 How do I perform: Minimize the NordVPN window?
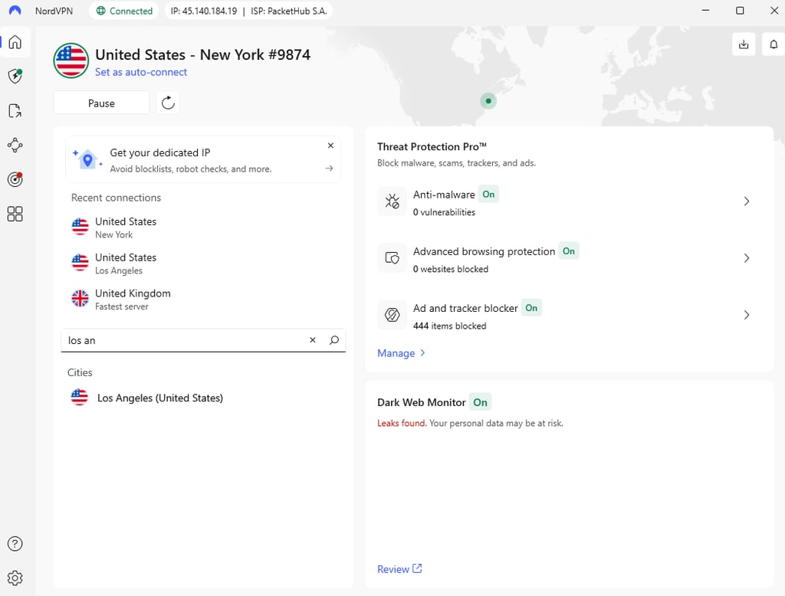point(705,11)
